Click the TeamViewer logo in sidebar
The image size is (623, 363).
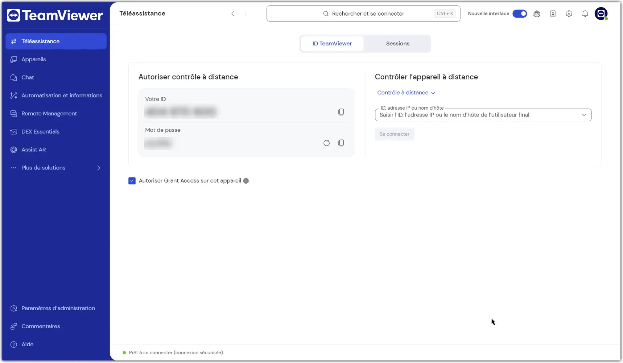point(55,15)
